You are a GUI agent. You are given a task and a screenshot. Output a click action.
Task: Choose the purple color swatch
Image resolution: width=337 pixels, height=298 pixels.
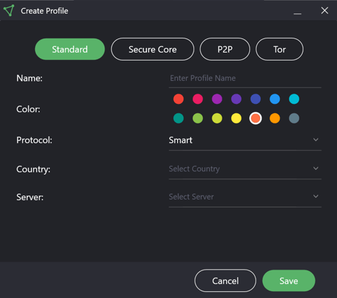pyautogui.click(x=217, y=99)
